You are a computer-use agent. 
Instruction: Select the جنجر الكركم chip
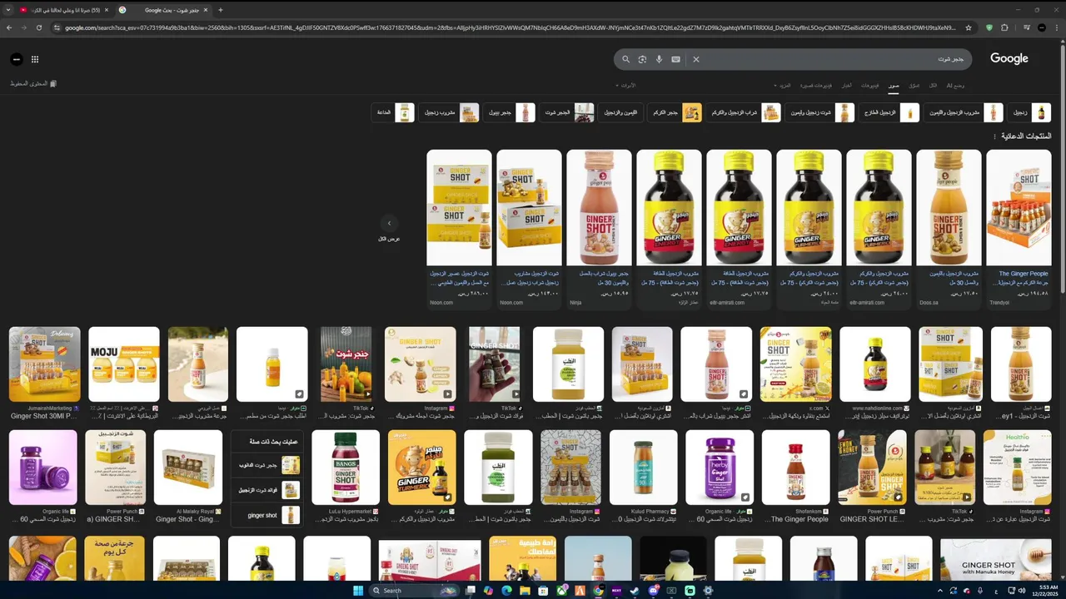tap(673, 112)
